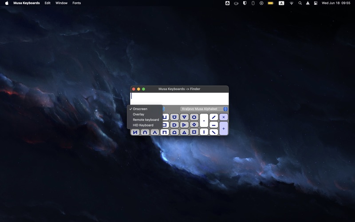
Task: Choose Remote keyboard from the popup
Action: click(145, 120)
